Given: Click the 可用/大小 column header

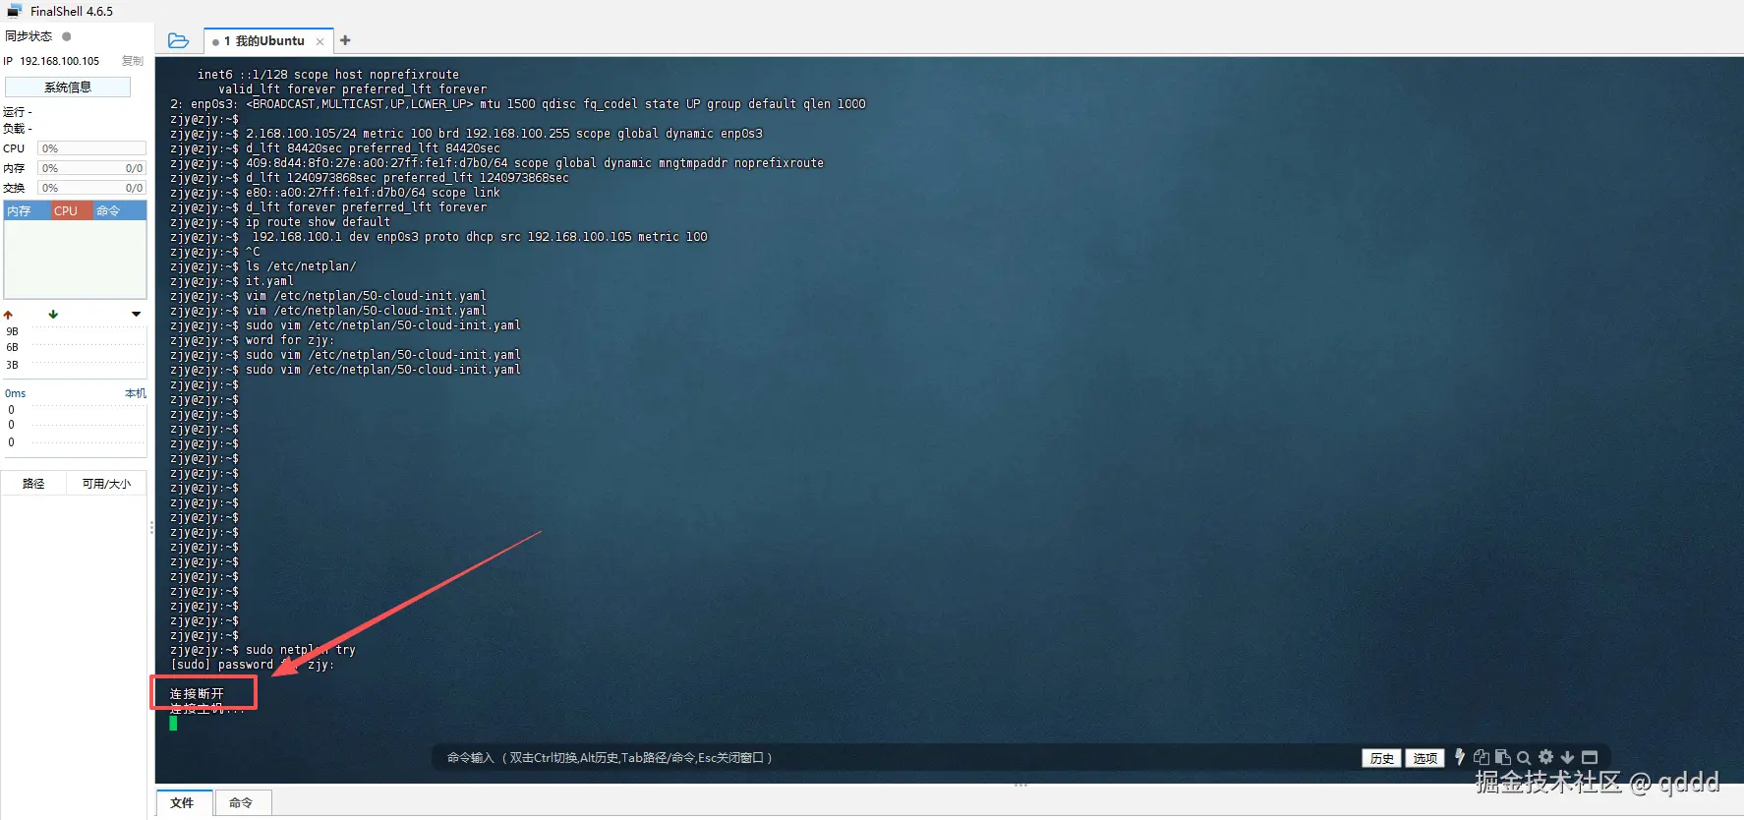Looking at the screenshot, I should 106,484.
